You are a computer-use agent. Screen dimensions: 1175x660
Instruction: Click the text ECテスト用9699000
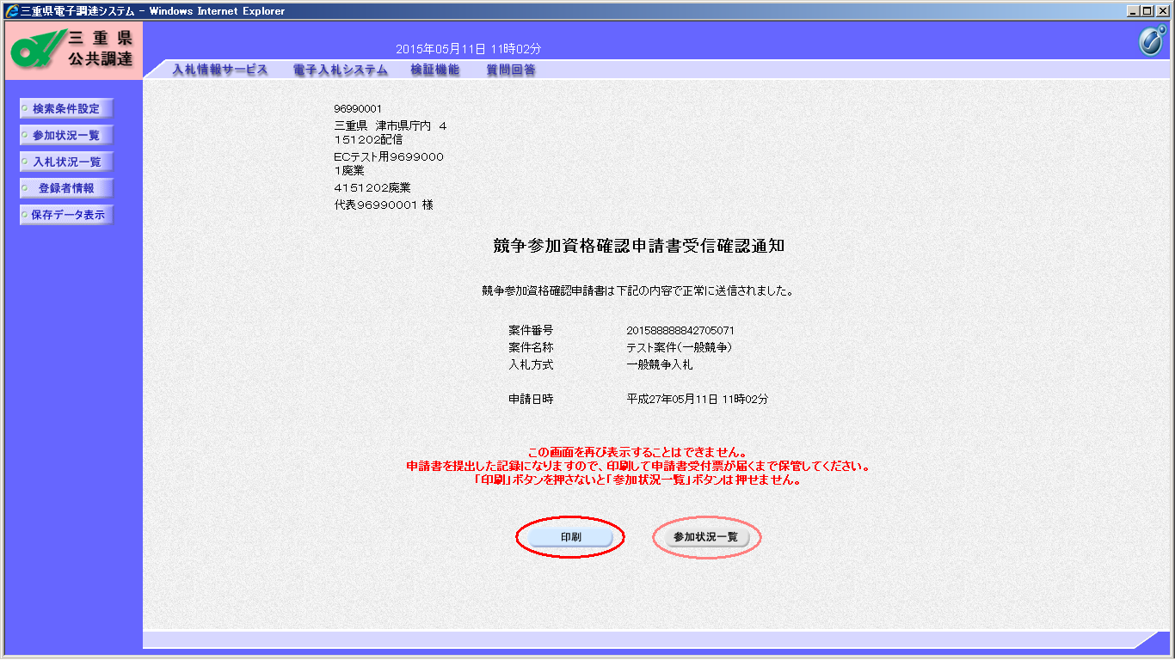[x=389, y=157]
